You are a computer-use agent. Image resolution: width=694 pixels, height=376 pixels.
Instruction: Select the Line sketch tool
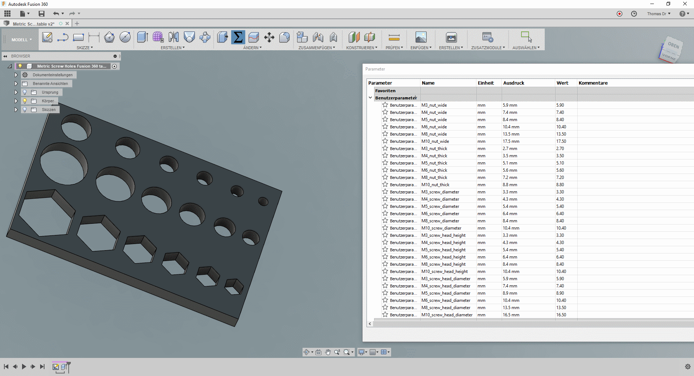[x=63, y=37]
